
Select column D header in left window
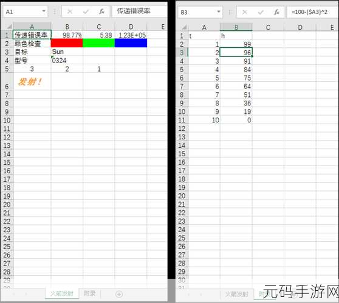coord(131,27)
